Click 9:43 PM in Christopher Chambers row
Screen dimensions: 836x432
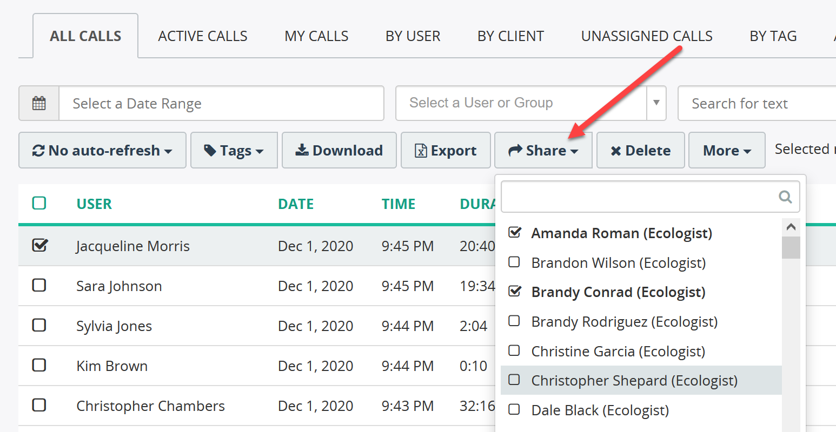pyautogui.click(x=408, y=406)
